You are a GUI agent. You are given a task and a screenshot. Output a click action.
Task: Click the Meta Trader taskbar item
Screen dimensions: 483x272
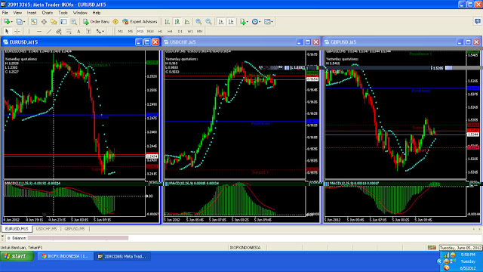(x=122, y=256)
